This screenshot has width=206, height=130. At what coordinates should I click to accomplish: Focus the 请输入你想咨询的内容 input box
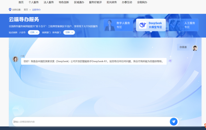[x=91, y=122]
